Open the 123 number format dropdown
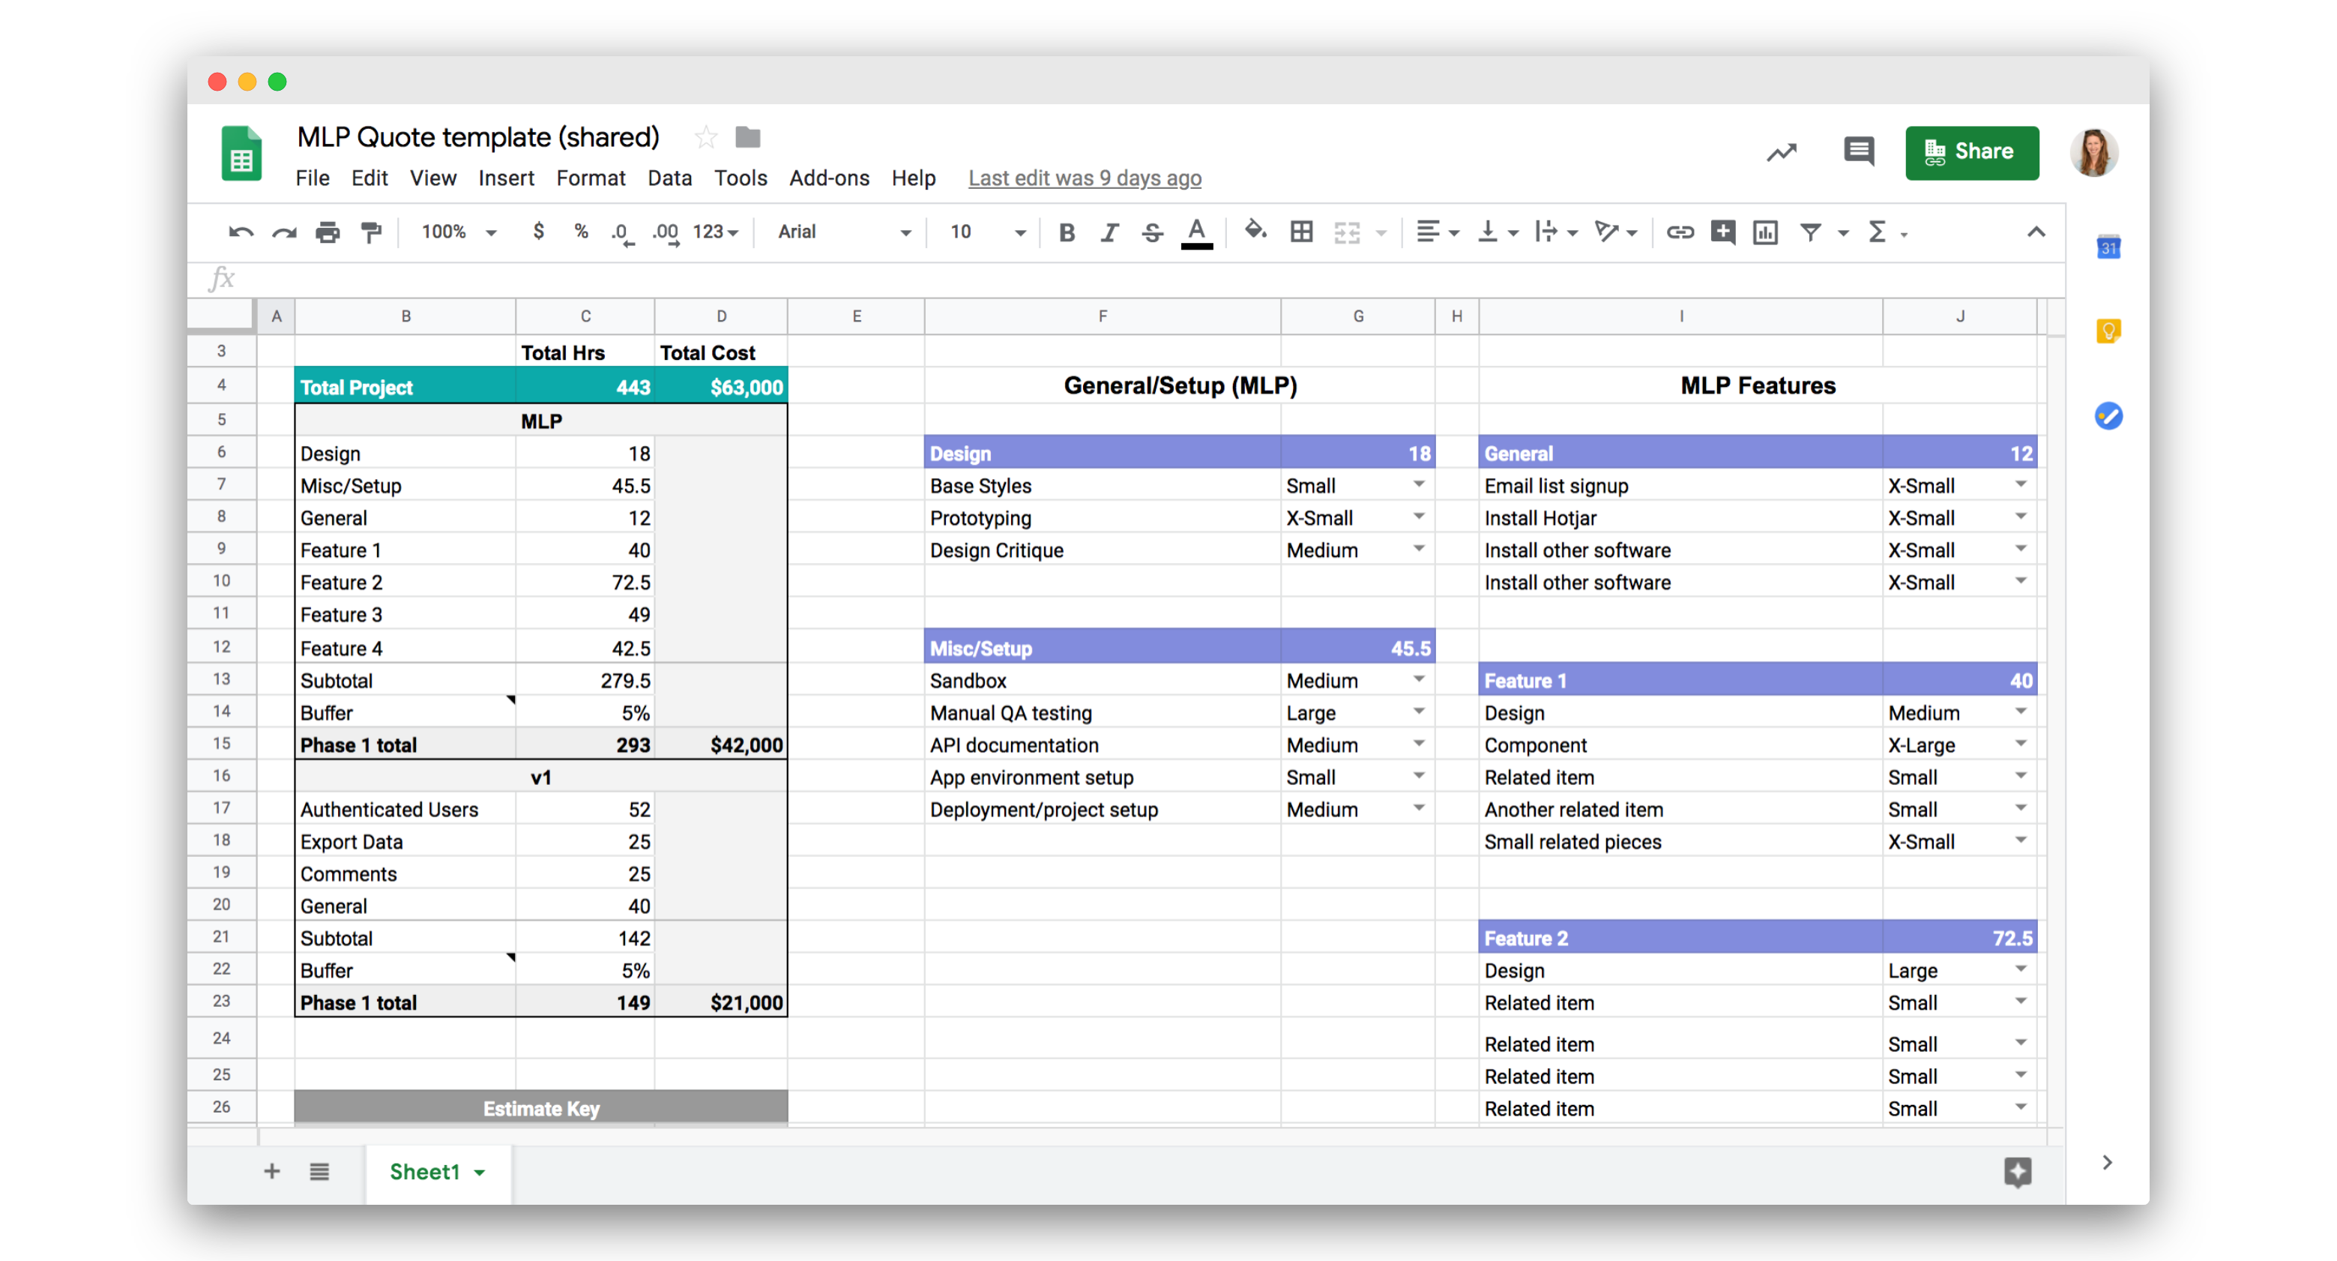The image size is (2337, 1261). pos(716,232)
